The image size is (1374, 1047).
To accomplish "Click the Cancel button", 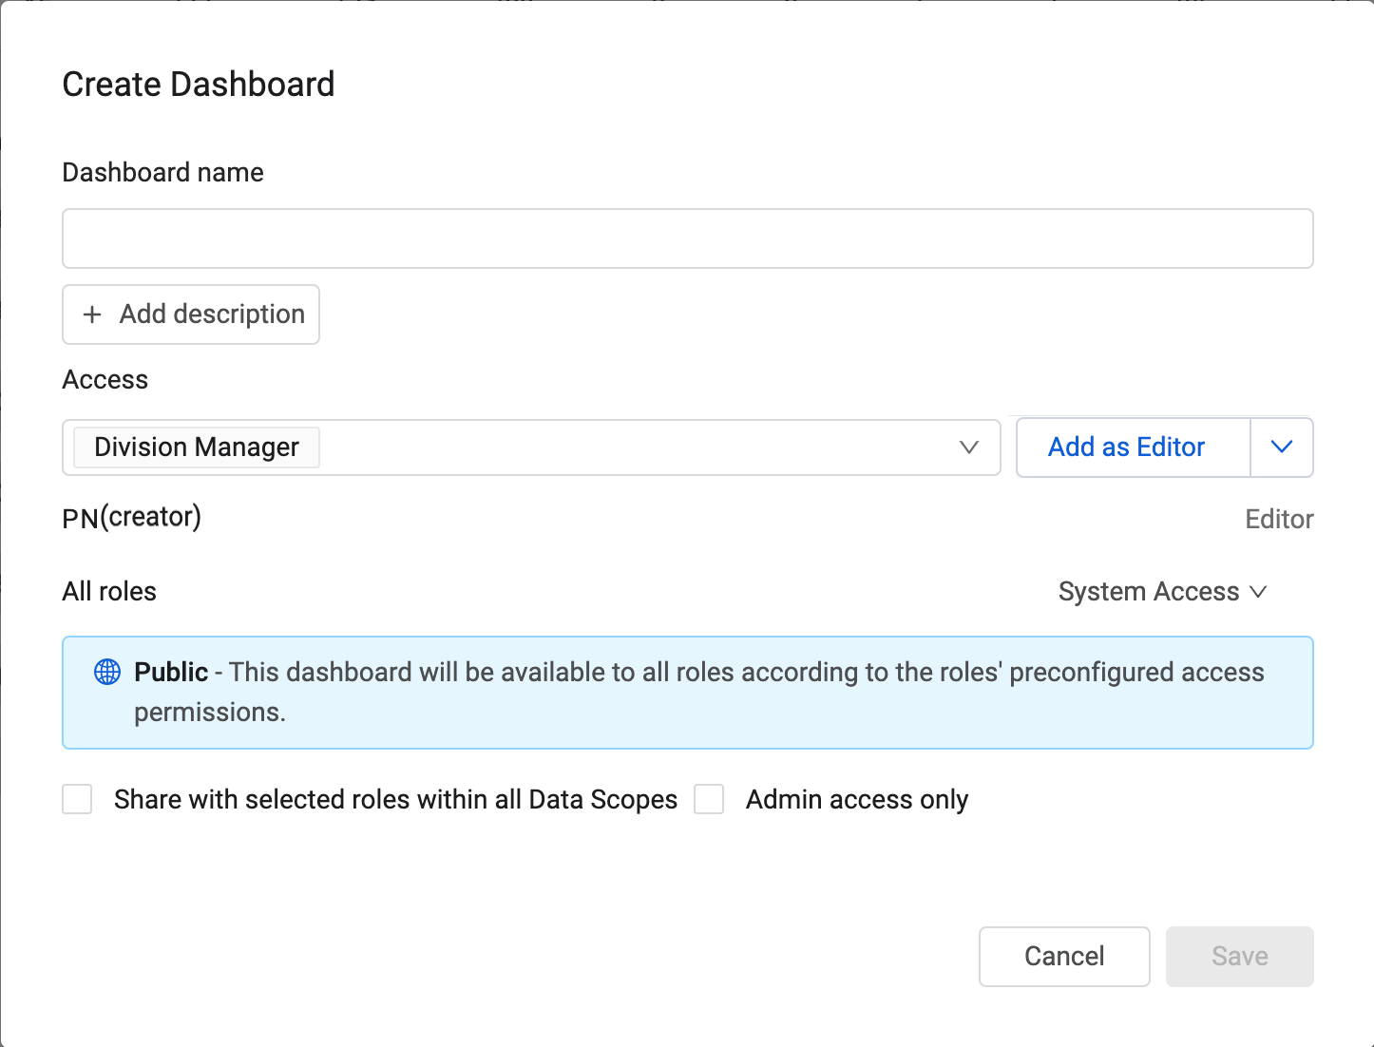I will pyautogui.click(x=1064, y=957).
